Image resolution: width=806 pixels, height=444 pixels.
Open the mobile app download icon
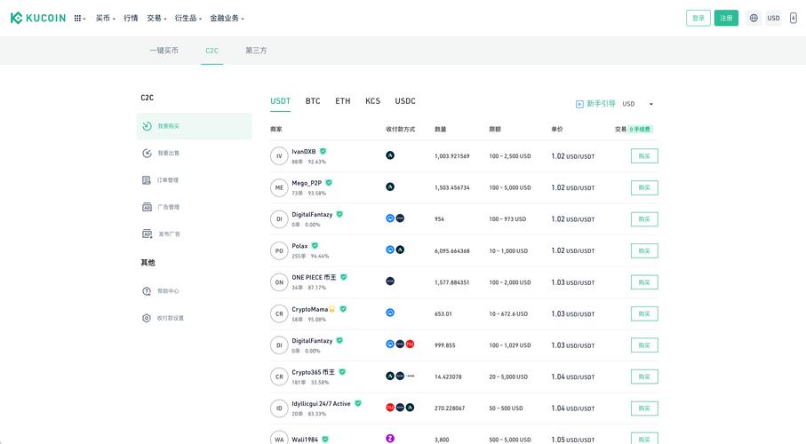(x=794, y=18)
